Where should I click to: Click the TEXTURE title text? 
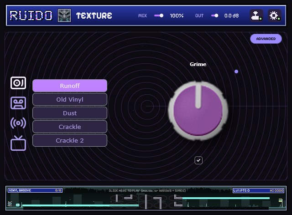[x=94, y=15]
